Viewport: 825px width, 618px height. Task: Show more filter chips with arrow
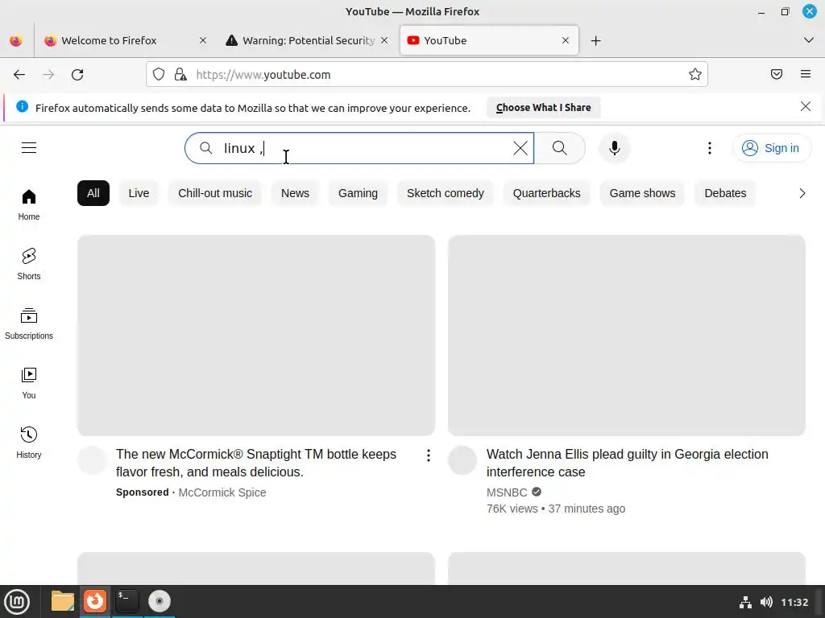802,193
